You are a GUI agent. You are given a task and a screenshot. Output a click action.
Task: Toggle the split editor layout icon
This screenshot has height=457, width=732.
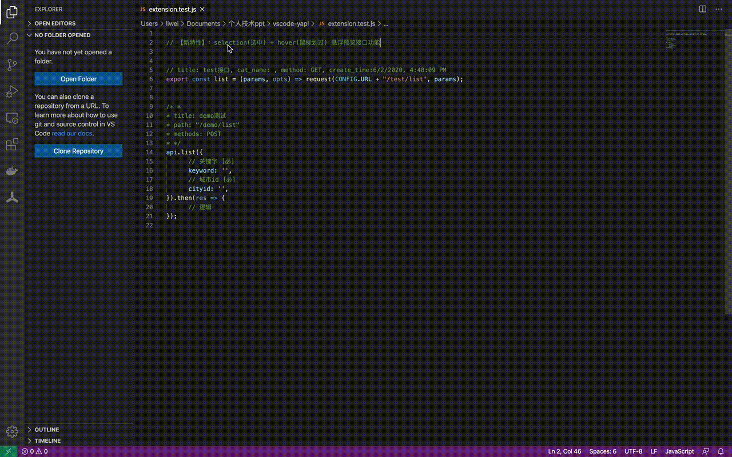[x=702, y=9]
